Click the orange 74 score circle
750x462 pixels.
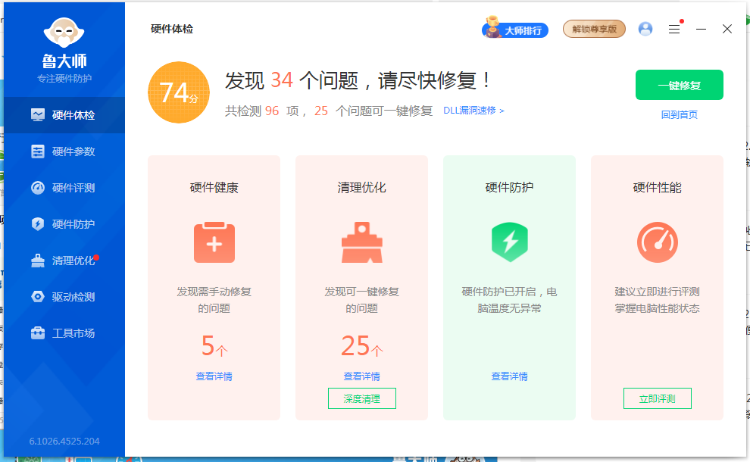coord(178,92)
